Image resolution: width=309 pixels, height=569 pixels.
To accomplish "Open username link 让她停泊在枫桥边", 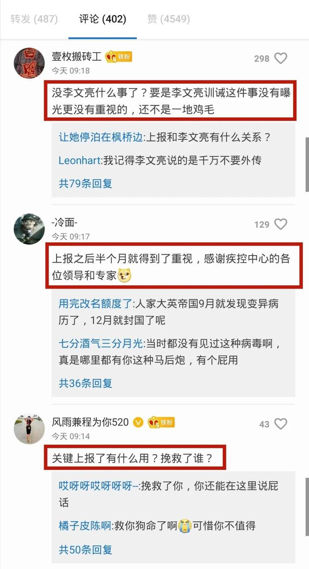I will [100, 137].
